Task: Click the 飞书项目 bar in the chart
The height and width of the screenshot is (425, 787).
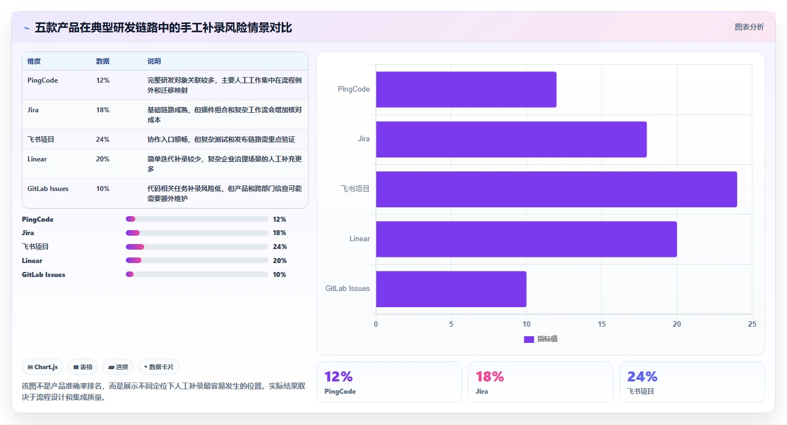Action: [x=557, y=189]
